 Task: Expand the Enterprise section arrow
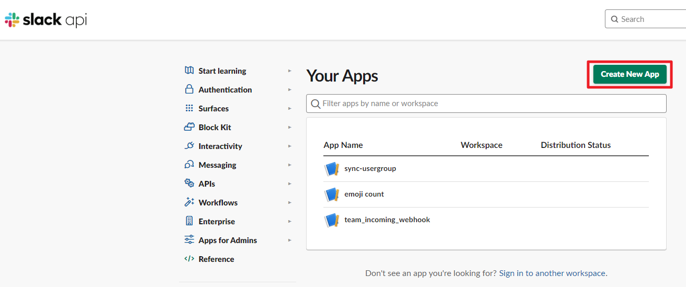click(290, 221)
